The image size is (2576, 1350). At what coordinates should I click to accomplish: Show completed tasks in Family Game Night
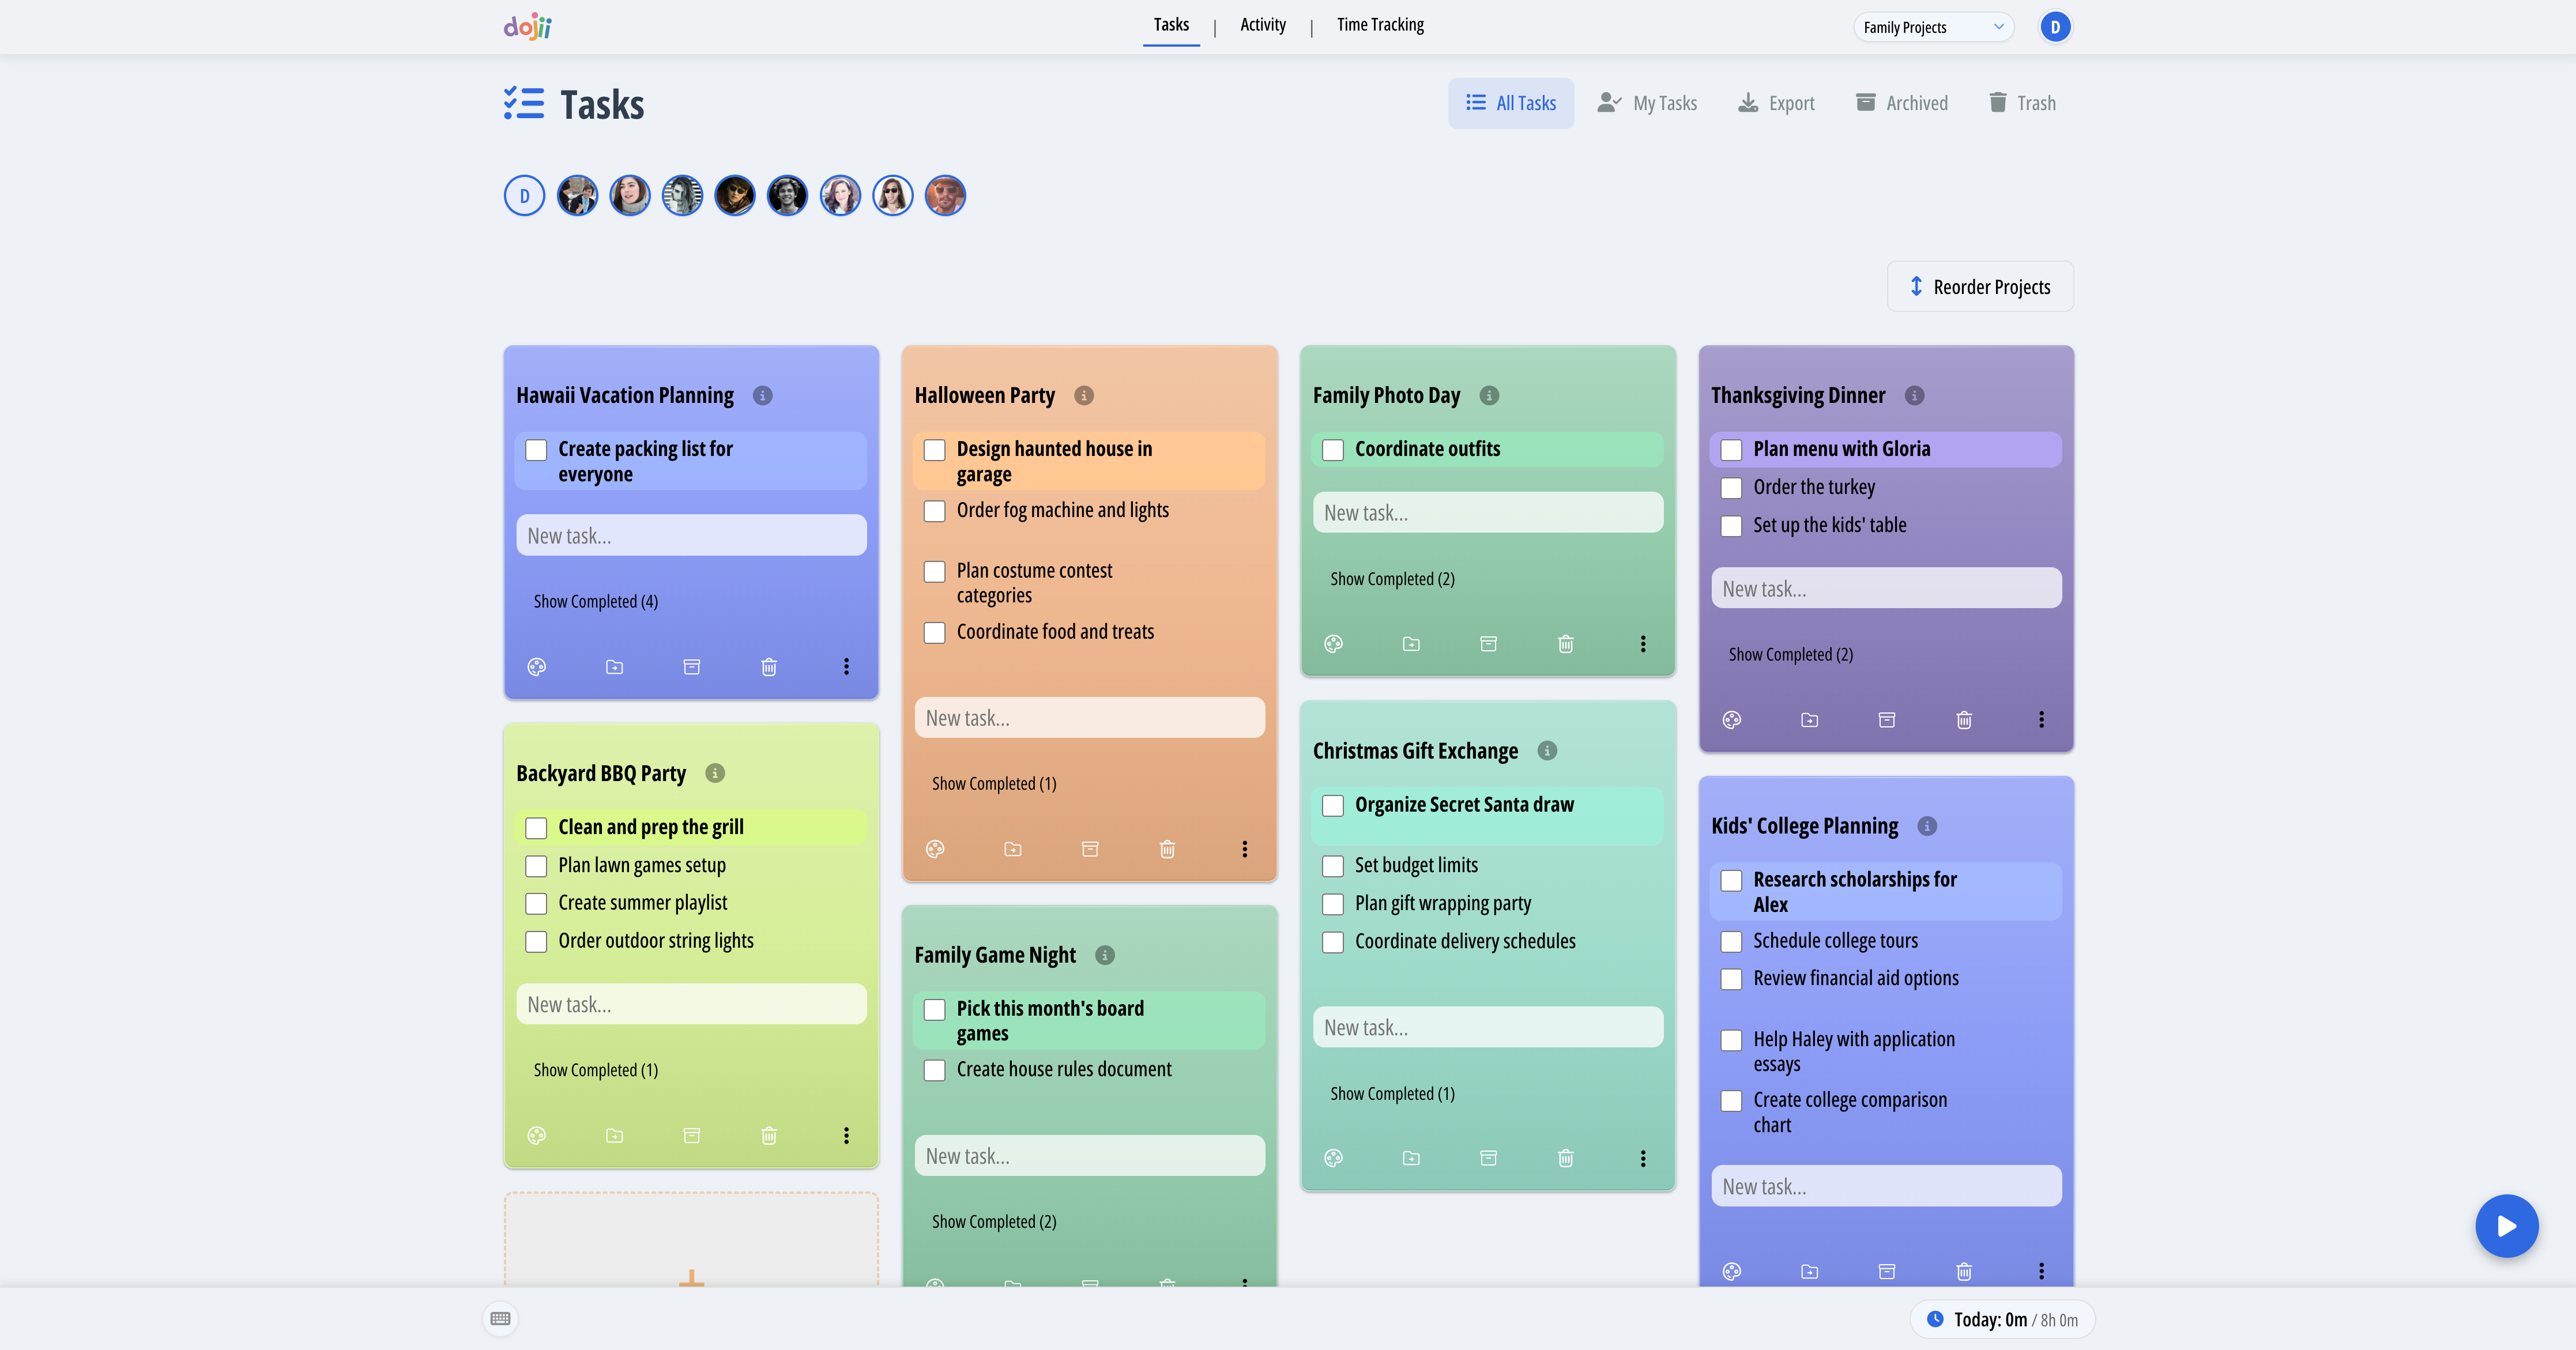[993, 1221]
